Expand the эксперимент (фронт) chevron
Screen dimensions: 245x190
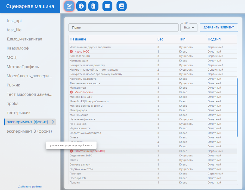[x=53, y=122]
